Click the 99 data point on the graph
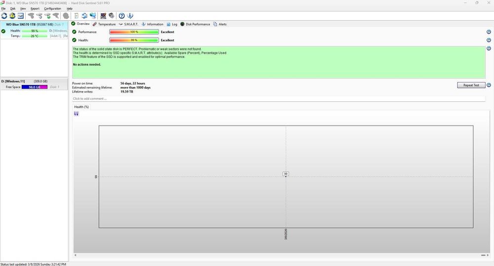Viewport: 494px width, 266px height. coord(286,177)
